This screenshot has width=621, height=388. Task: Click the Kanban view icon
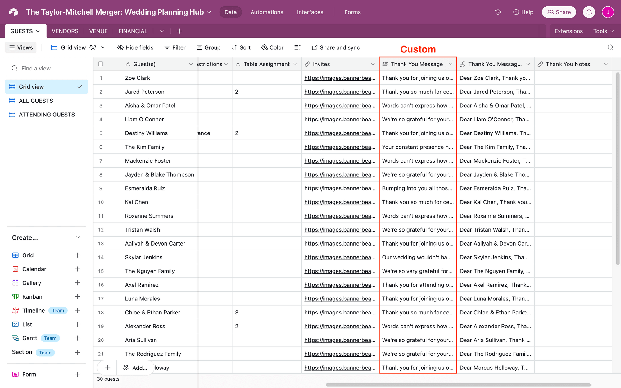tap(15, 297)
